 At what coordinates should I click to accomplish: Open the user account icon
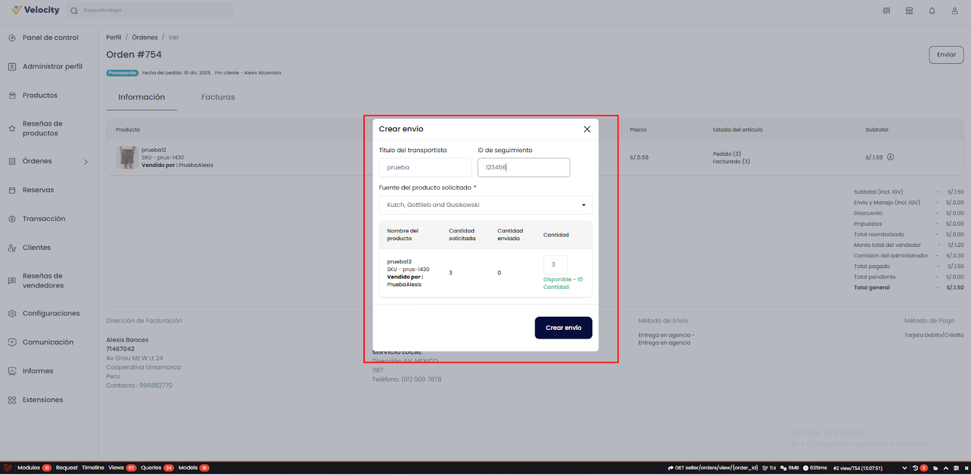pyautogui.click(x=955, y=11)
